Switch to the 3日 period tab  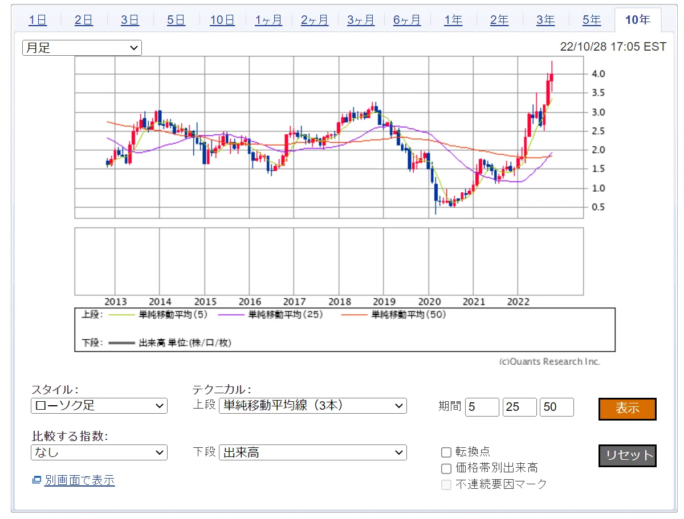(130, 20)
